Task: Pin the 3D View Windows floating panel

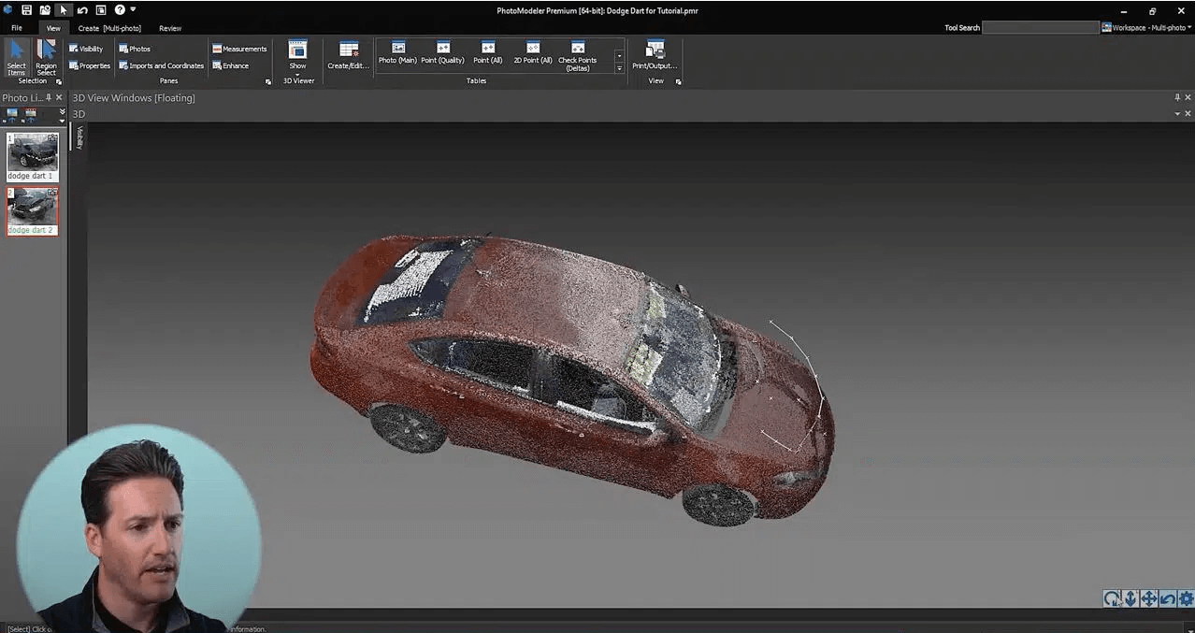Action: tap(1177, 97)
